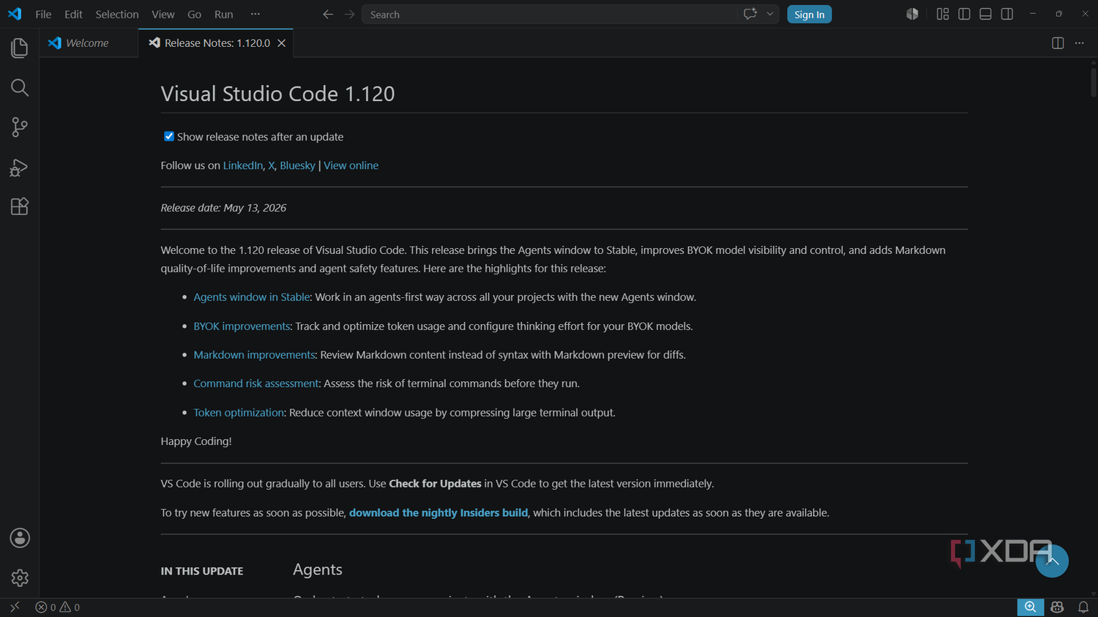Open the Run and Debug view
Viewport: 1098px width, 617px height.
(x=20, y=168)
